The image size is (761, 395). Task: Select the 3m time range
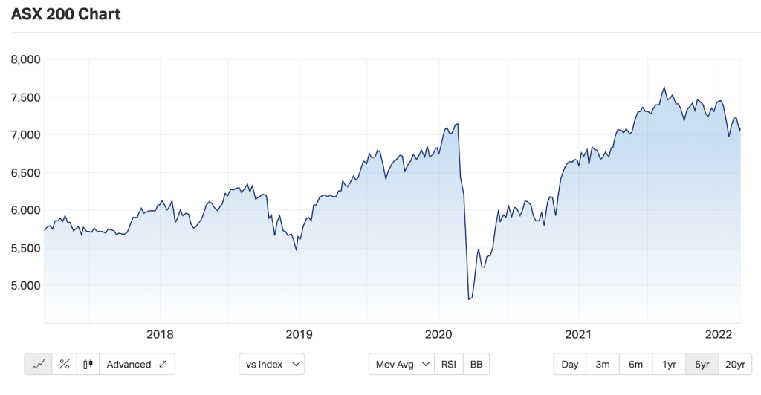tap(603, 364)
